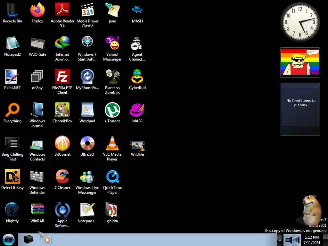Open the Apple Software Update icon
This screenshot has height=246, width=328.
[x=62, y=215]
